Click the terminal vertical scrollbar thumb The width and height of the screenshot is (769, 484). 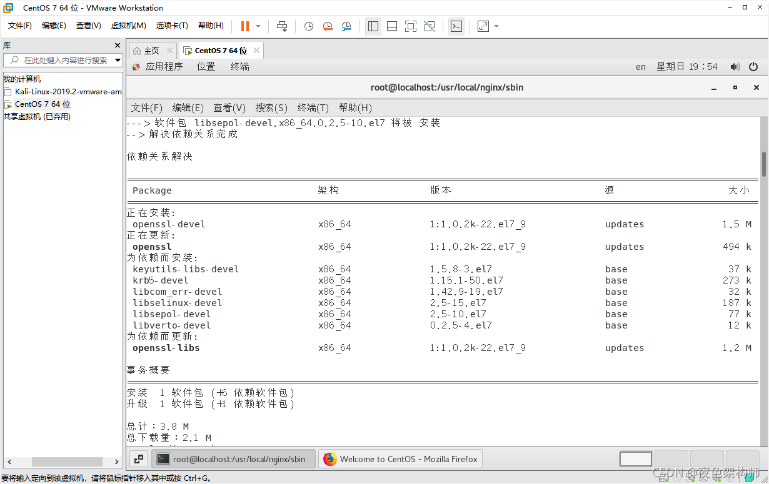point(763,164)
